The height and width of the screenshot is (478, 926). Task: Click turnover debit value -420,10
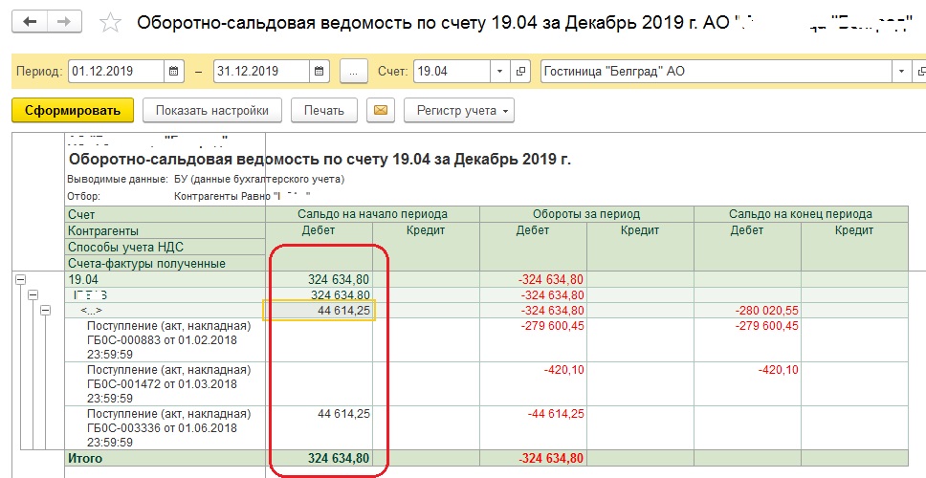coord(564,370)
